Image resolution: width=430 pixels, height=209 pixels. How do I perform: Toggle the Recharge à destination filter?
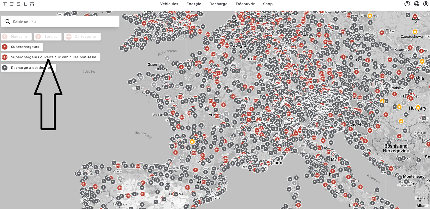[29, 68]
